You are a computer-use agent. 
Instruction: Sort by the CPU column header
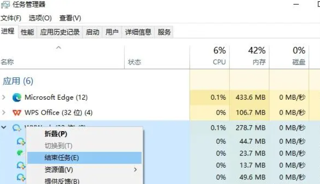point(210,57)
